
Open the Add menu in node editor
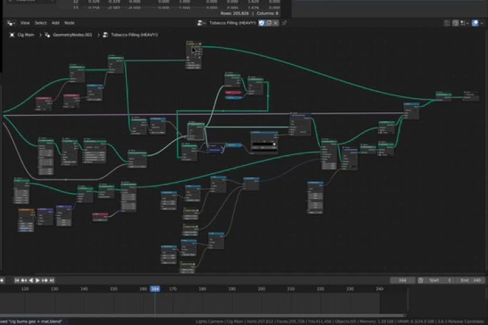(56, 23)
